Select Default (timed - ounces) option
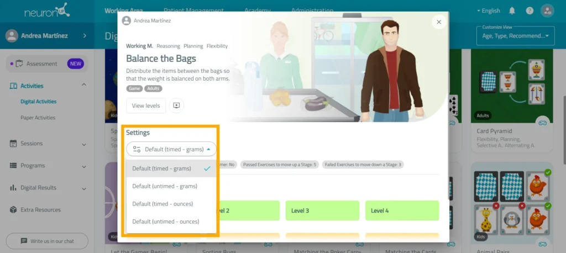Viewport: 566px width, 253px height. click(171, 204)
